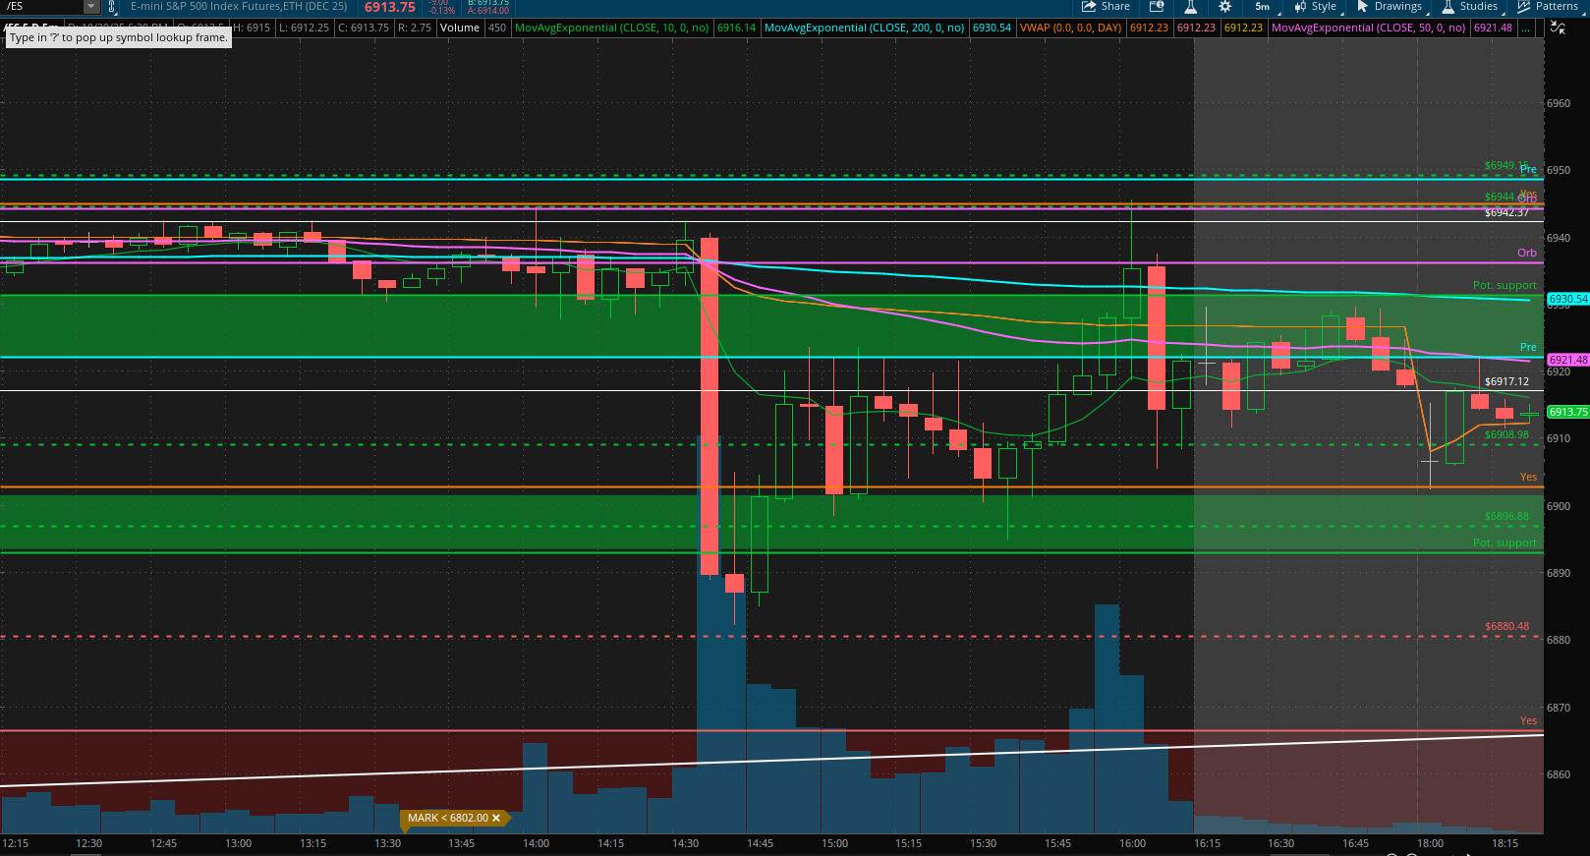Click the 6921.48 price bubble on axis
1590x856 pixels.
coord(1568,360)
